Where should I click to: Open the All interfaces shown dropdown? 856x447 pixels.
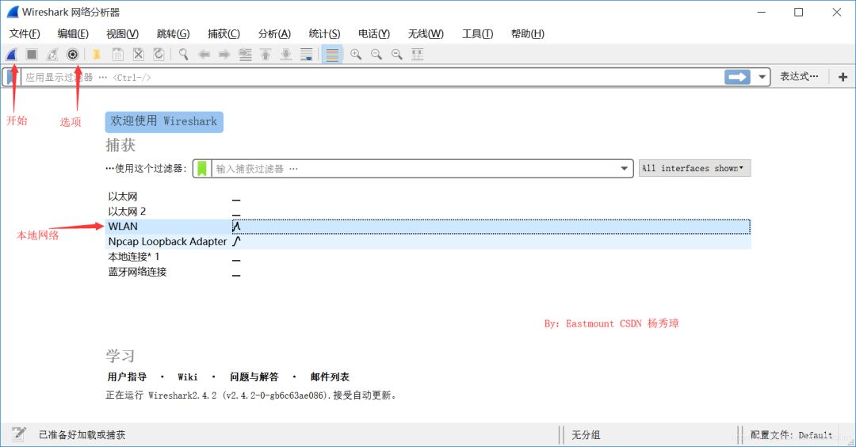point(694,168)
